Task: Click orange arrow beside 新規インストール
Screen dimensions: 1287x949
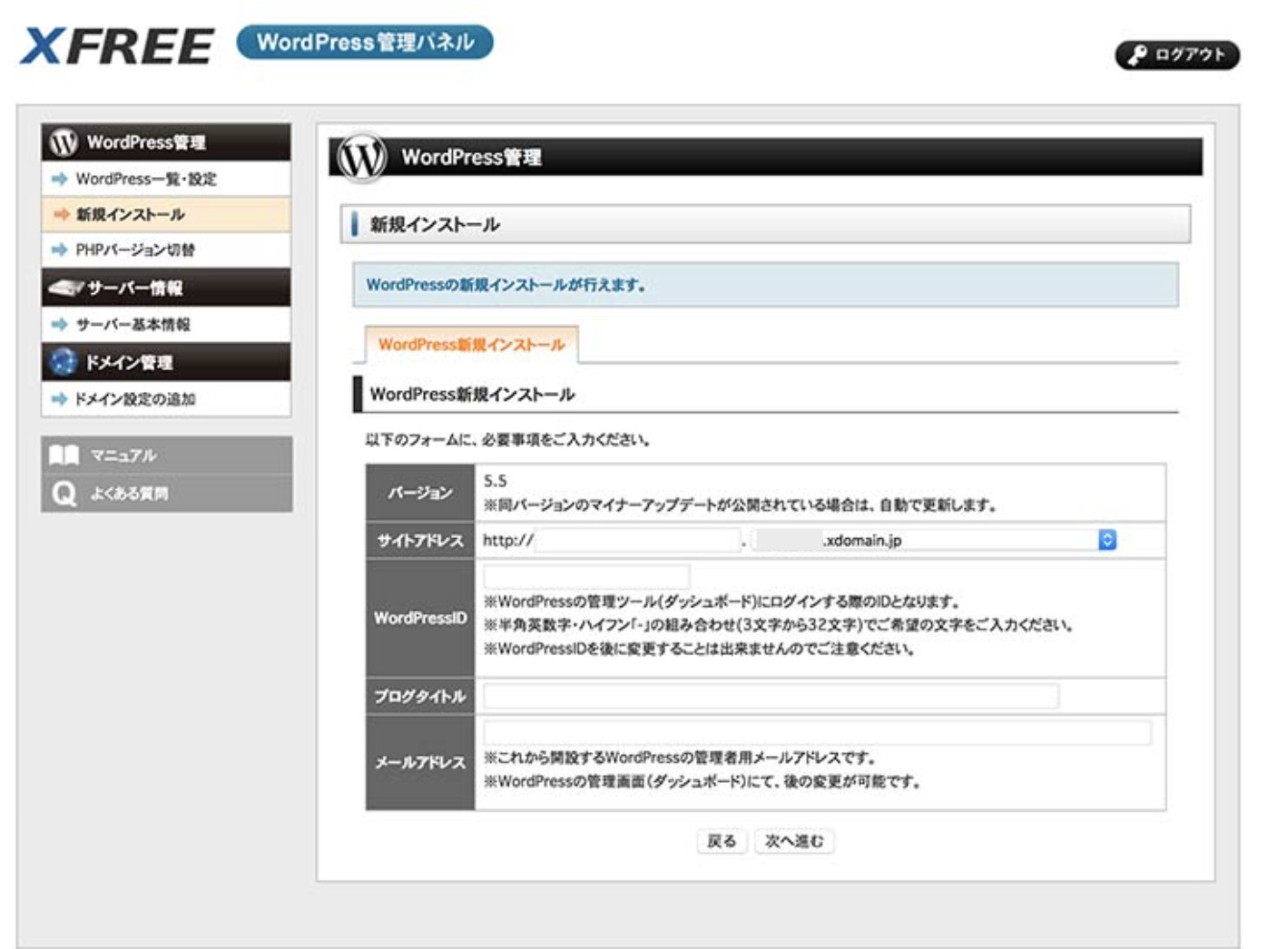Action: click(x=61, y=214)
